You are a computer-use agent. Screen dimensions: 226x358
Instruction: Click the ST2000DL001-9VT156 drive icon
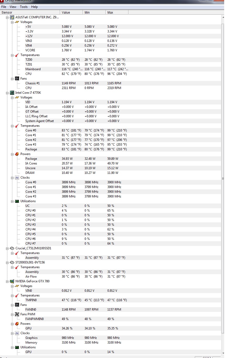click(x=12, y=262)
